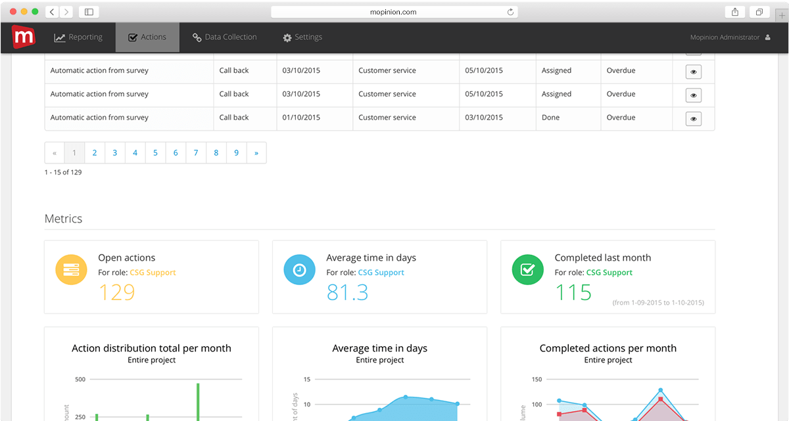This screenshot has height=421, width=789.
Task: Open the Data Collection menu
Action: point(224,37)
